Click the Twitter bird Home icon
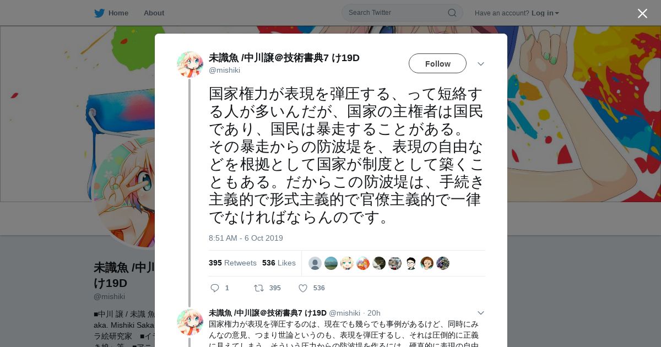Screen dimensions: 661x347 [99, 13]
